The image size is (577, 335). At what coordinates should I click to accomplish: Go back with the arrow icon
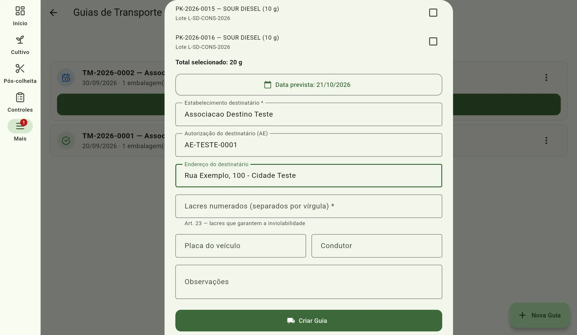(53, 13)
